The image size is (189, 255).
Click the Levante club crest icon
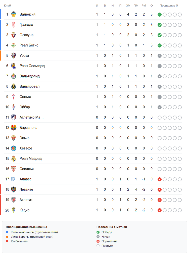point(14,189)
